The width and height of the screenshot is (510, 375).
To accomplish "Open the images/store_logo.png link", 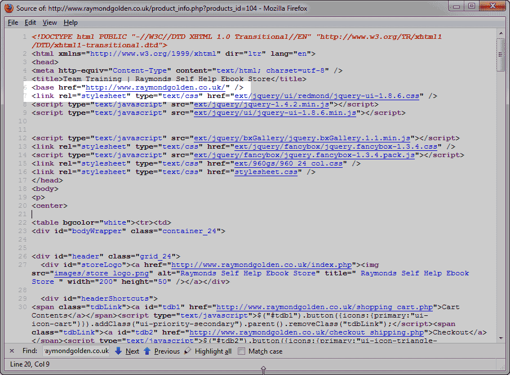I will pos(101,273).
